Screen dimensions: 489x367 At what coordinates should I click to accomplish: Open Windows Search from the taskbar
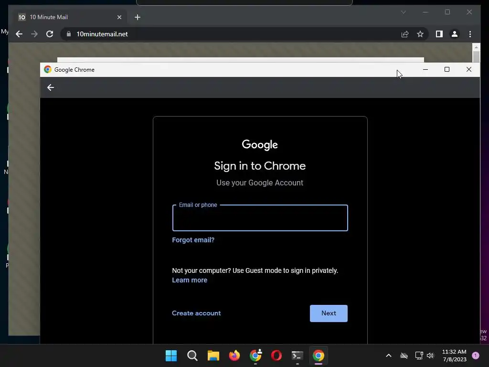(192, 356)
